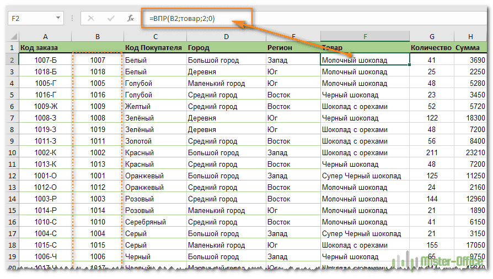
Task: Select column F header
Action: (x=365, y=36)
